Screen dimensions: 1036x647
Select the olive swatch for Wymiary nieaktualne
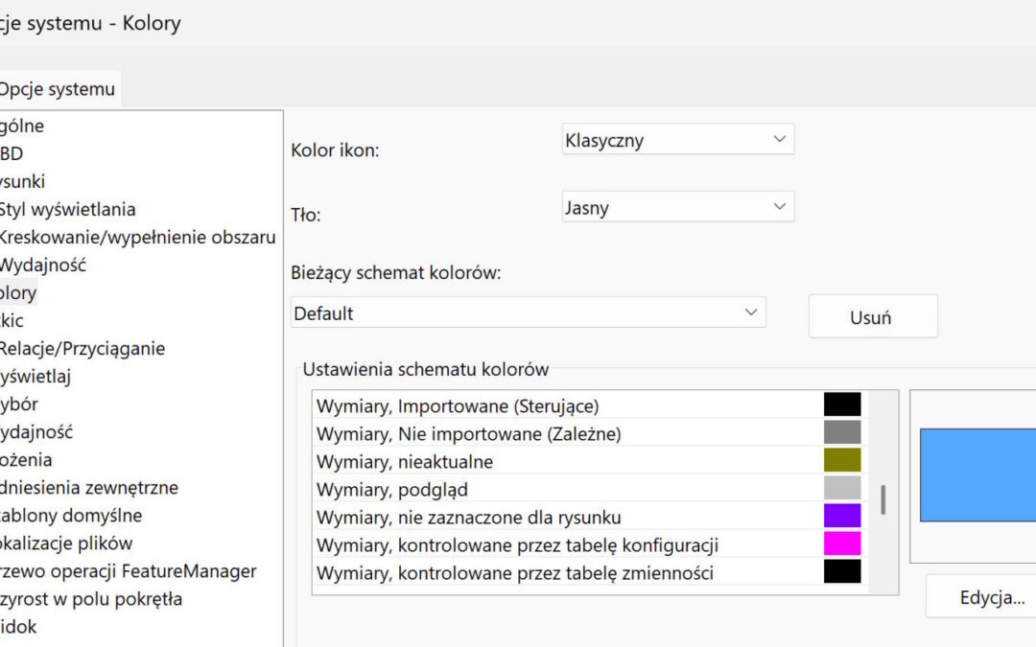pos(842,461)
